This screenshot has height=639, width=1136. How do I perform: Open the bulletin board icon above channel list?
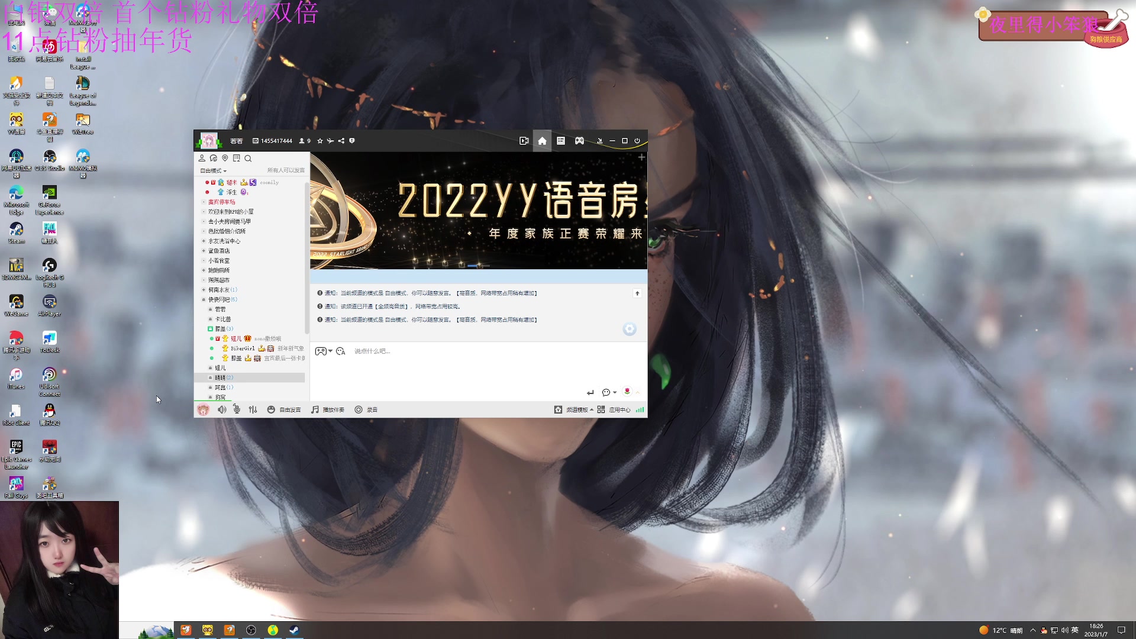237,158
